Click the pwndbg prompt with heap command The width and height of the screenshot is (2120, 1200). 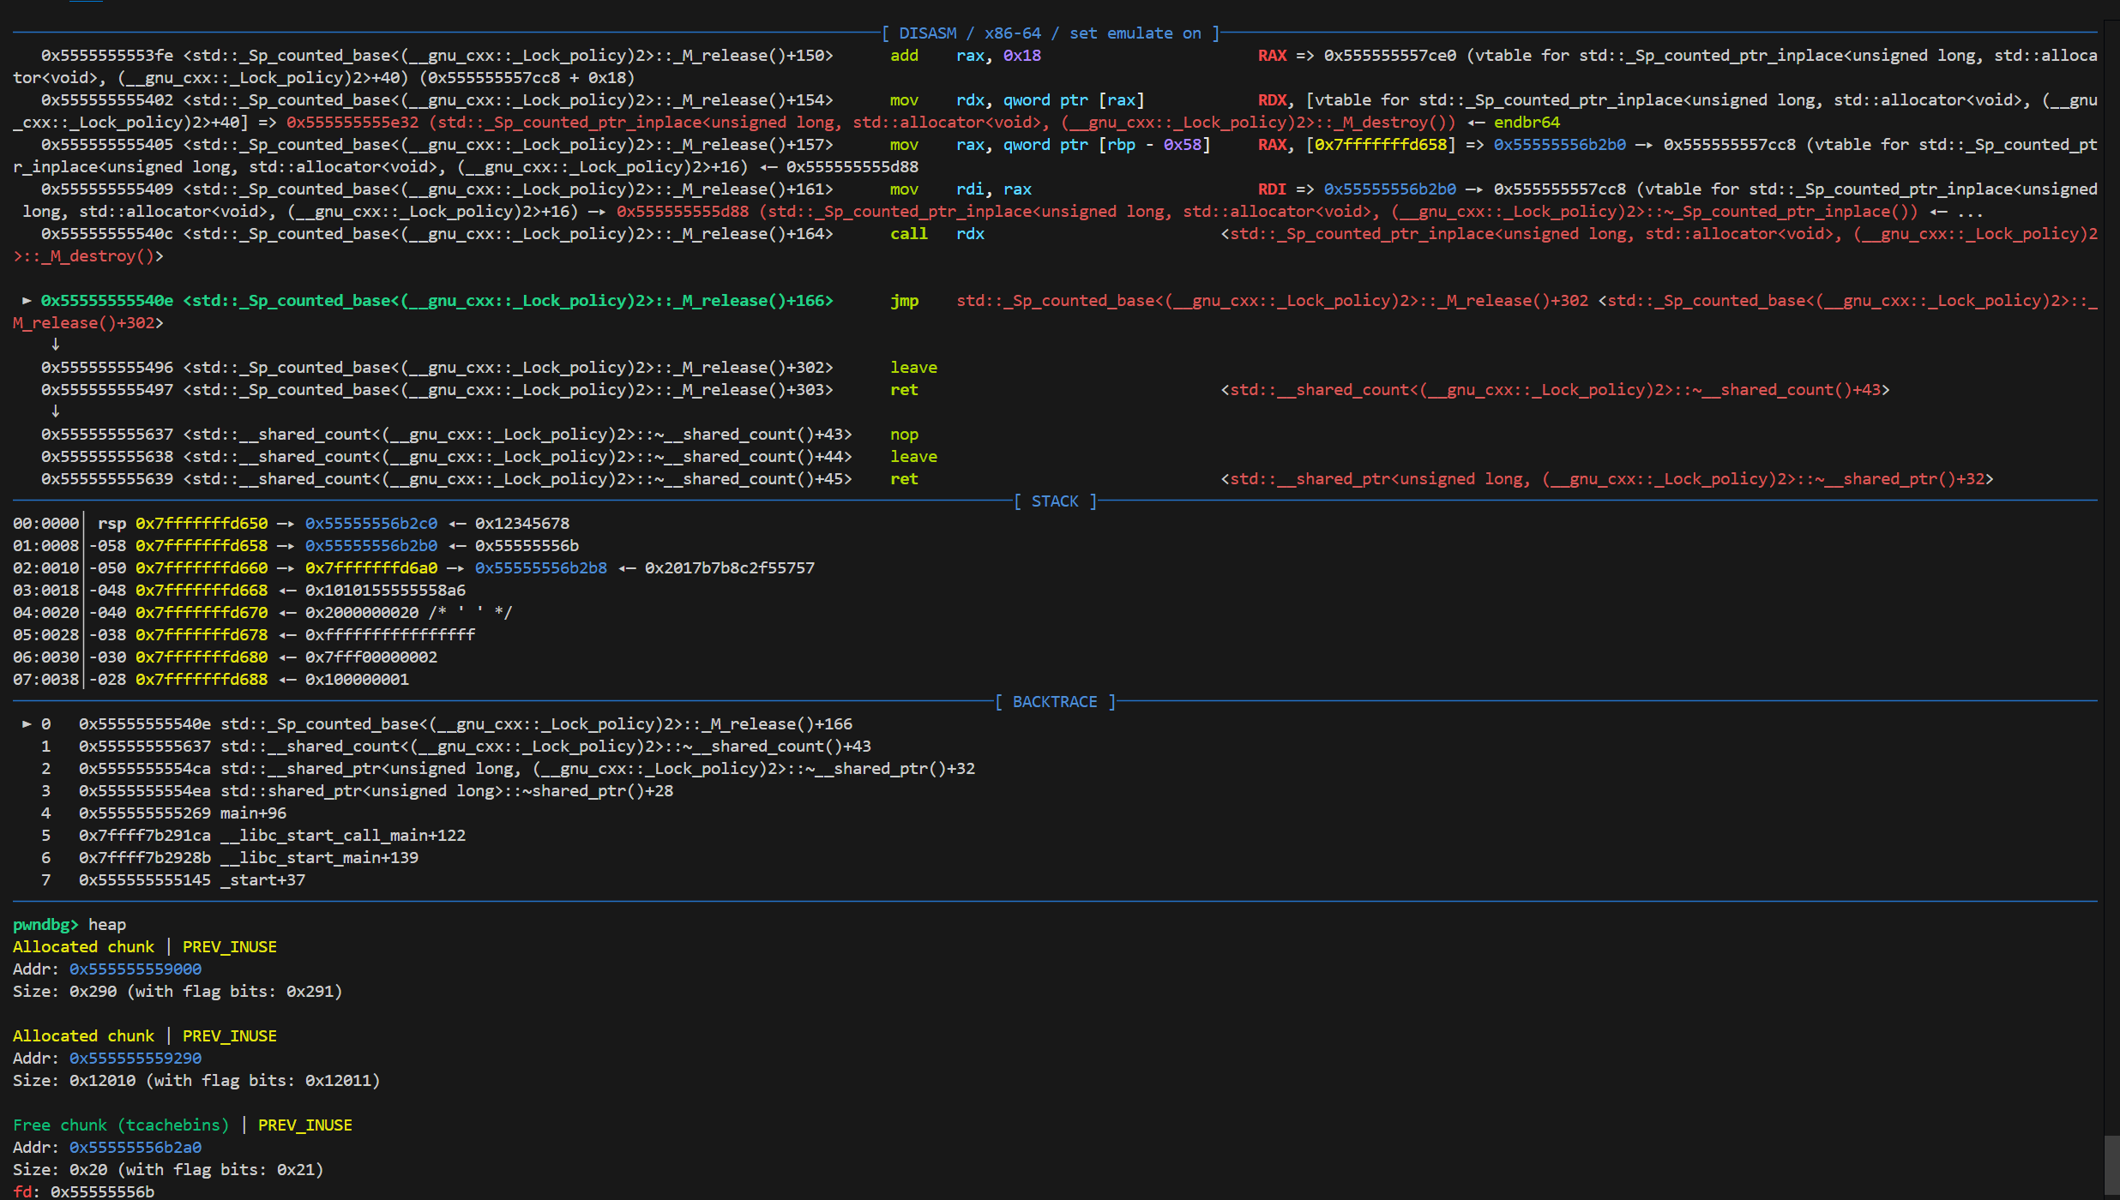[x=69, y=925]
